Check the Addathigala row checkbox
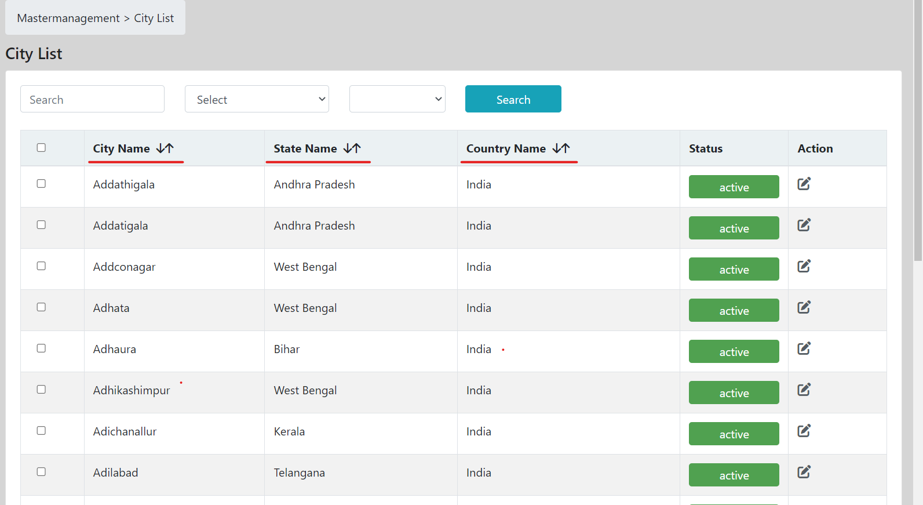Image resolution: width=923 pixels, height=505 pixels. [x=41, y=184]
